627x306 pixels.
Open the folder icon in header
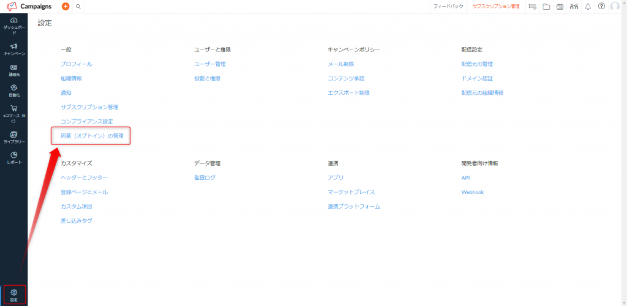tap(546, 6)
